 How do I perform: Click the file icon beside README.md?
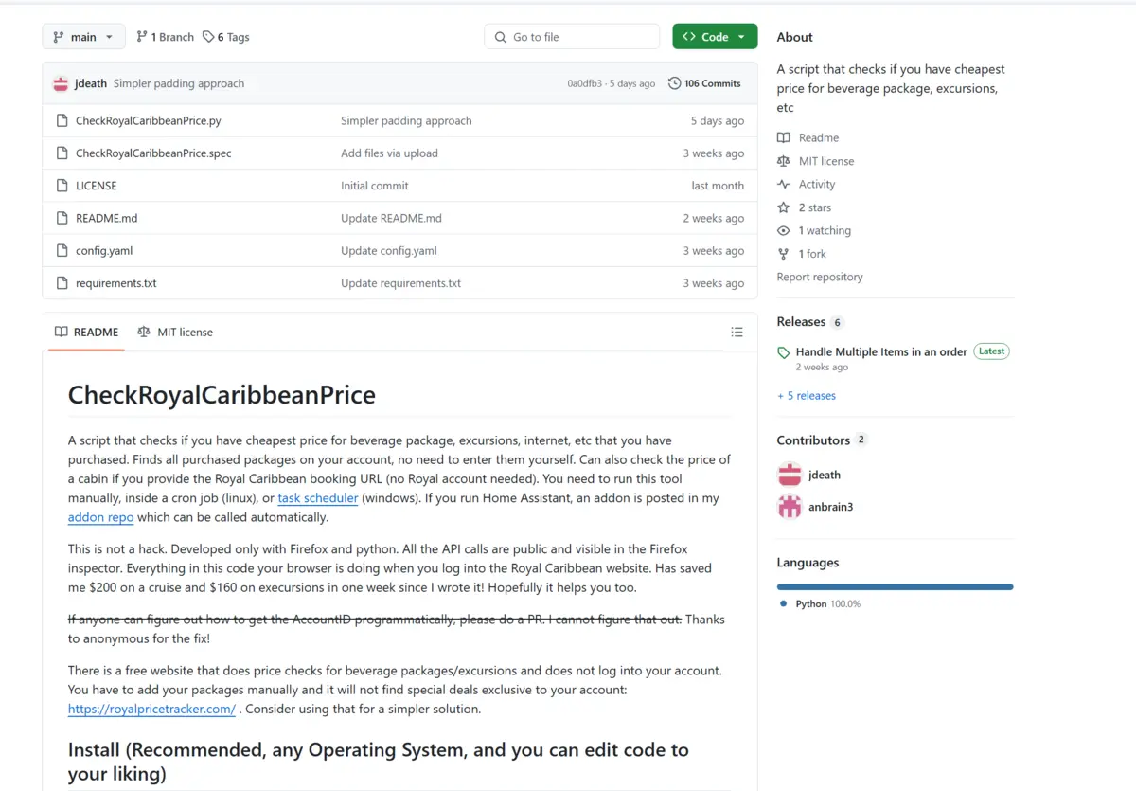62,218
